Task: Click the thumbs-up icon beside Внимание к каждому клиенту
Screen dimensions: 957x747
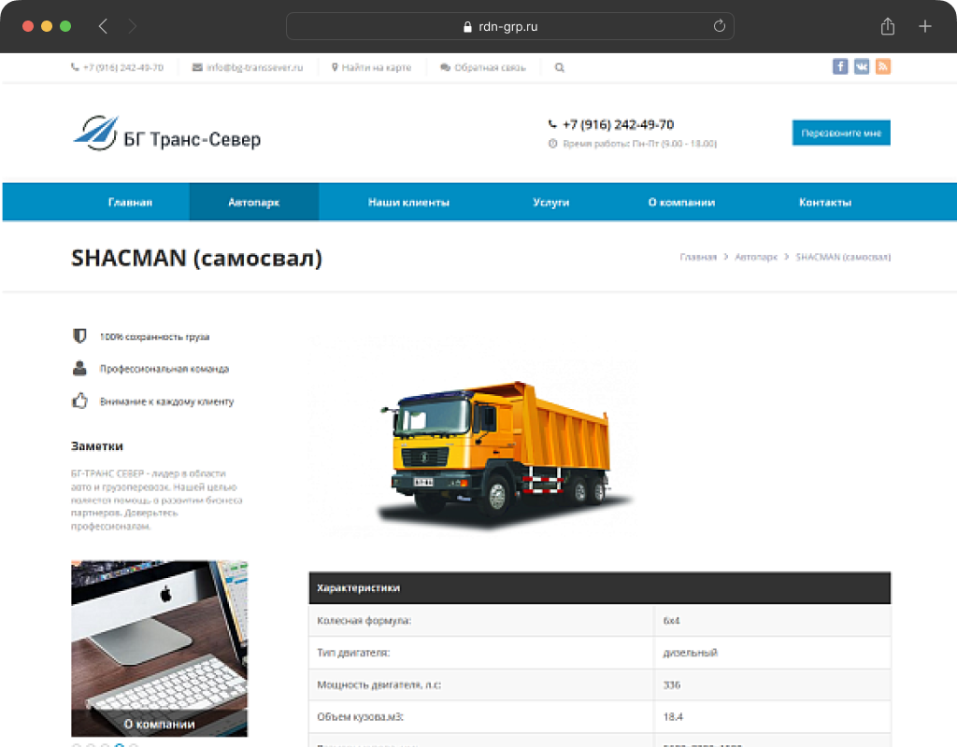Action: click(x=79, y=401)
